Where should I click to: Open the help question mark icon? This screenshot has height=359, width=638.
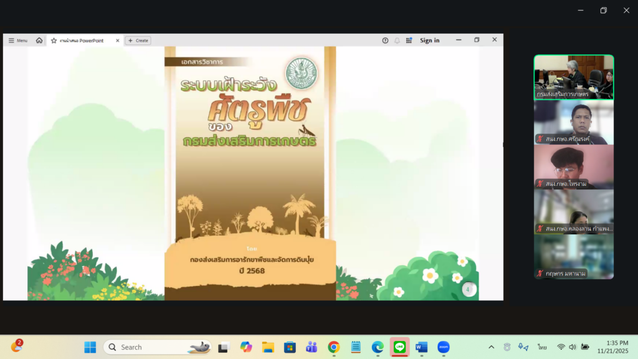click(385, 41)
